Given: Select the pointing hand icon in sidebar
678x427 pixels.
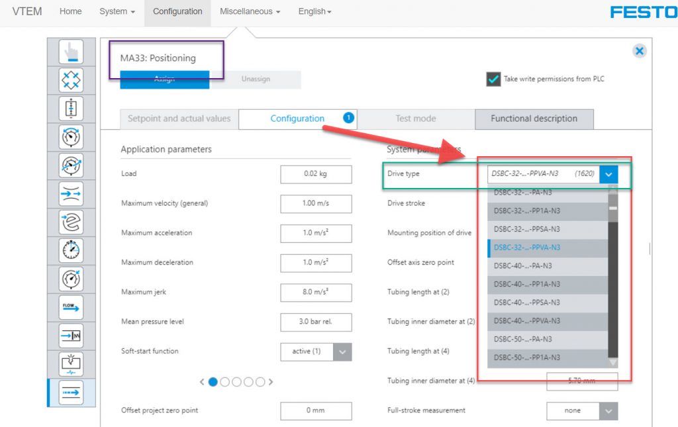Looking at the screenshot, I should click(x=71, y=52).
